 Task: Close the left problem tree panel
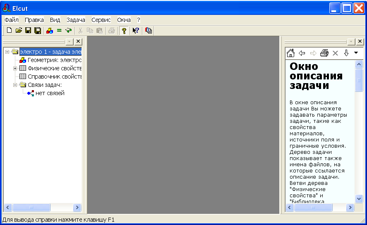point(78,41)
